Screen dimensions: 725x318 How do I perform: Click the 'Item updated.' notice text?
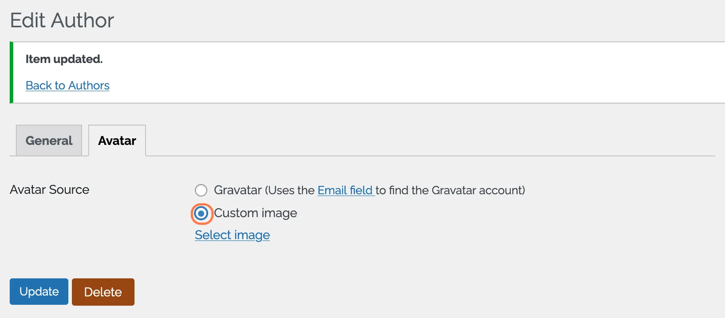pyautogui.click(x=64, y=59)
